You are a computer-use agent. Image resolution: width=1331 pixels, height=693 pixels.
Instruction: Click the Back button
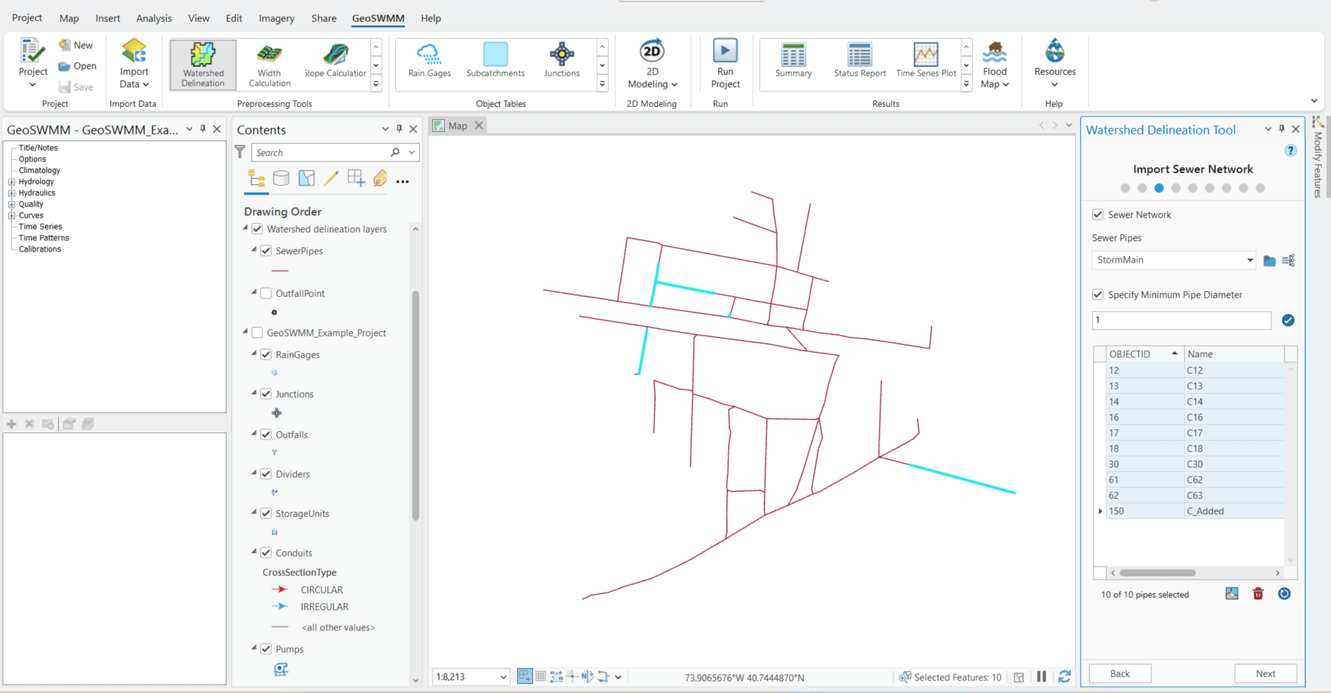pos(1120,674)
